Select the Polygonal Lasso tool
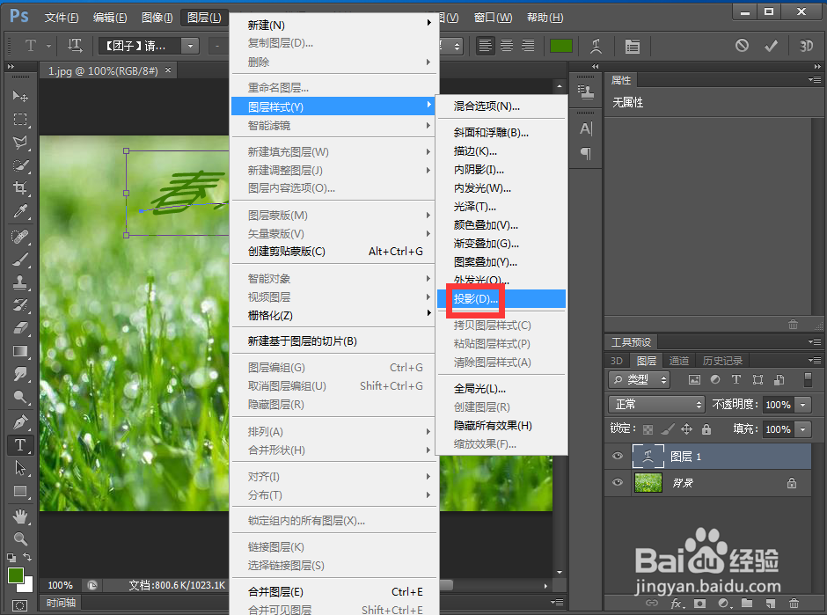Viewport: 827px width, 615px height. point(20,143)
